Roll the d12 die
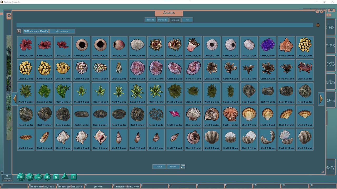Screen dimensions: 337x189 point(29,177)
